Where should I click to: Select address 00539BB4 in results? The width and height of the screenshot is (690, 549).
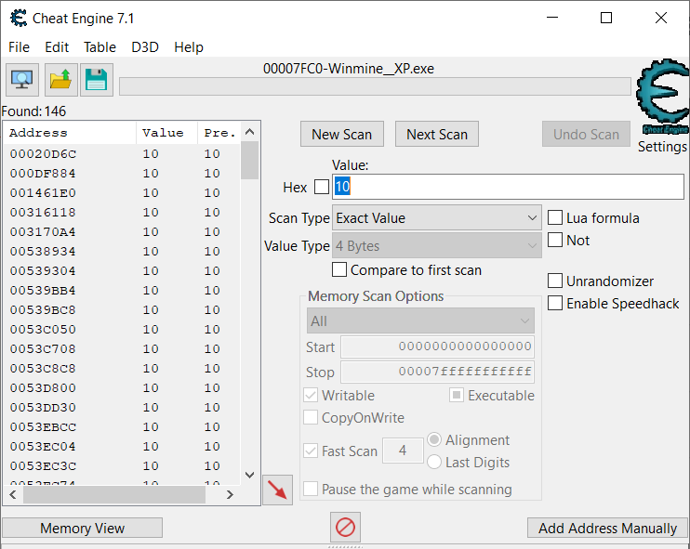click(x=122, y=290)
